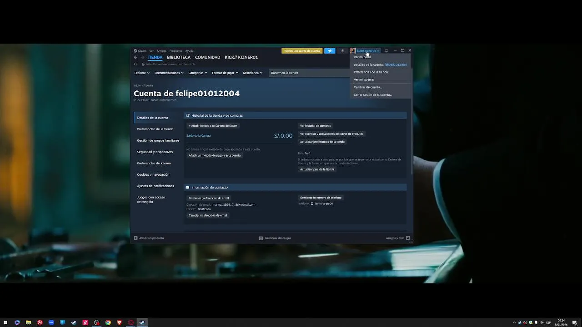Screen dimensions: 582x327
Task: Open the Amigos menu
Action: click(161, 51)
